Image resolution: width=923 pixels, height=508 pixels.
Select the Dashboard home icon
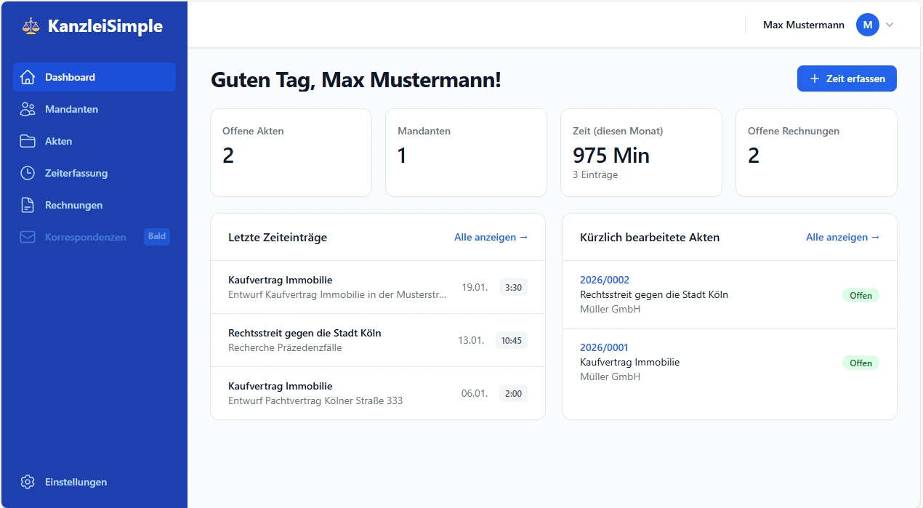(x=28, y=76)
